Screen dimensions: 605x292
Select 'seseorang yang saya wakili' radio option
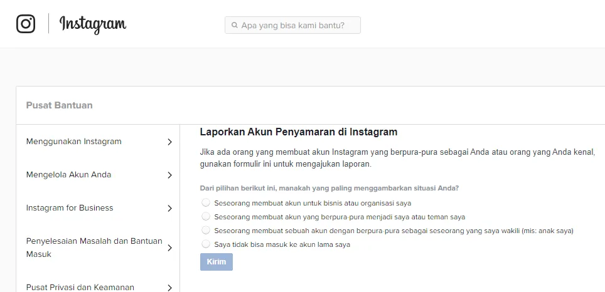click(x=206, y=231)
